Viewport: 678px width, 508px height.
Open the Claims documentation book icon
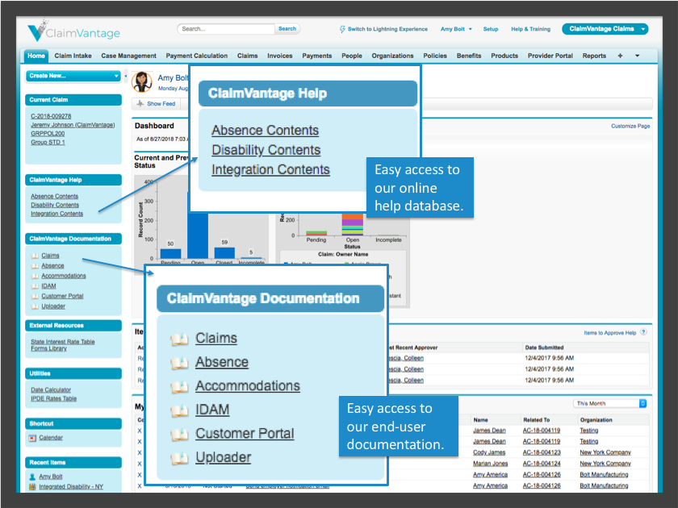pyautogui.click(x=179, y=338)
